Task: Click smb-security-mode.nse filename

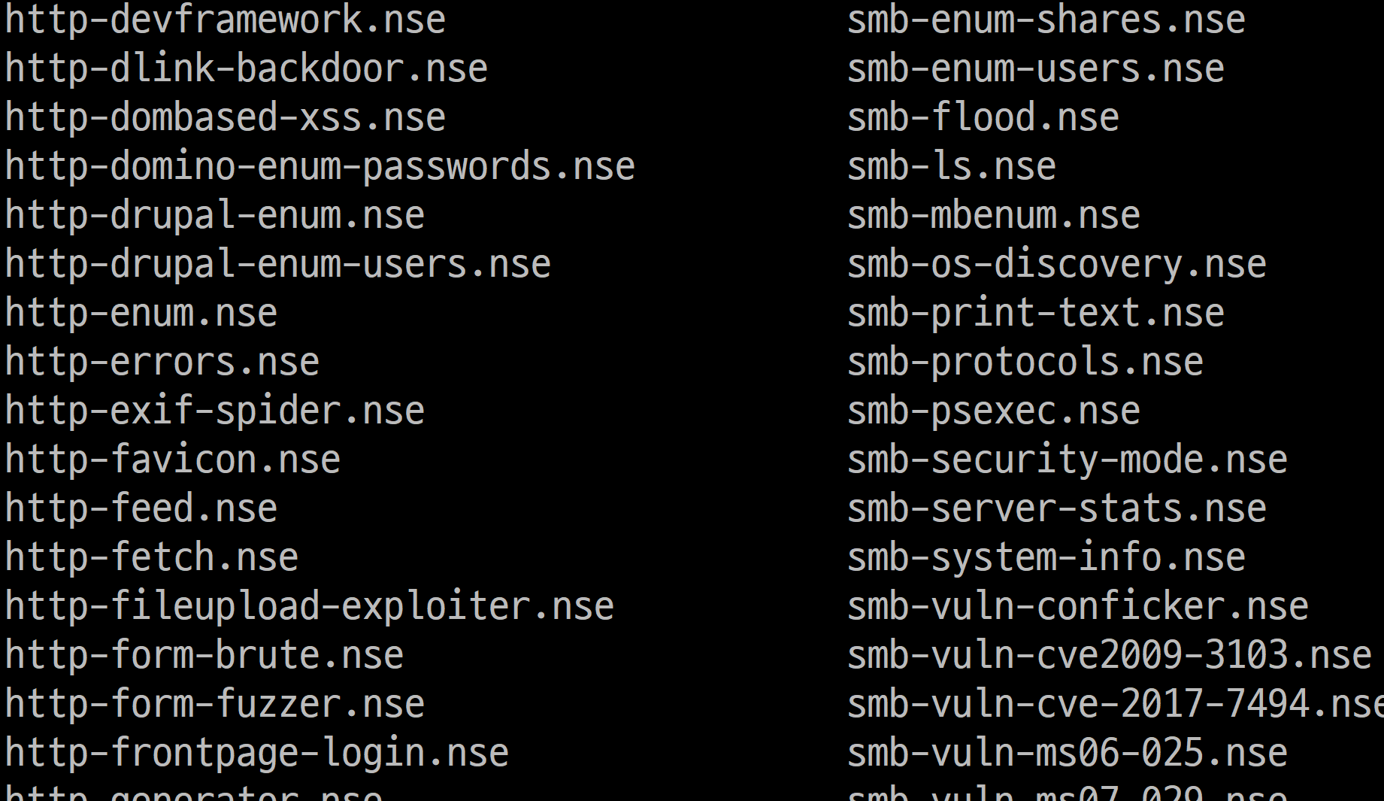Action: point(1068,460)
